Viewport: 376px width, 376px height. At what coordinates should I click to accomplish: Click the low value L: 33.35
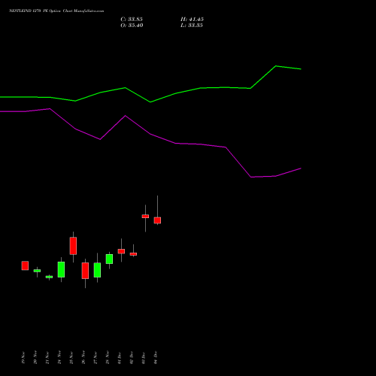[192, 26]
